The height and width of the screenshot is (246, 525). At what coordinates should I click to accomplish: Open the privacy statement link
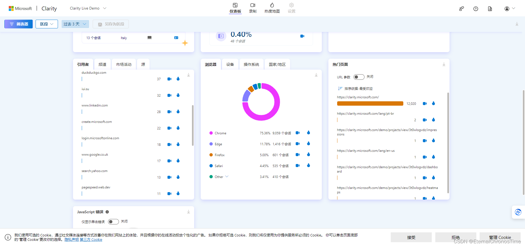(x=72, y=240)
